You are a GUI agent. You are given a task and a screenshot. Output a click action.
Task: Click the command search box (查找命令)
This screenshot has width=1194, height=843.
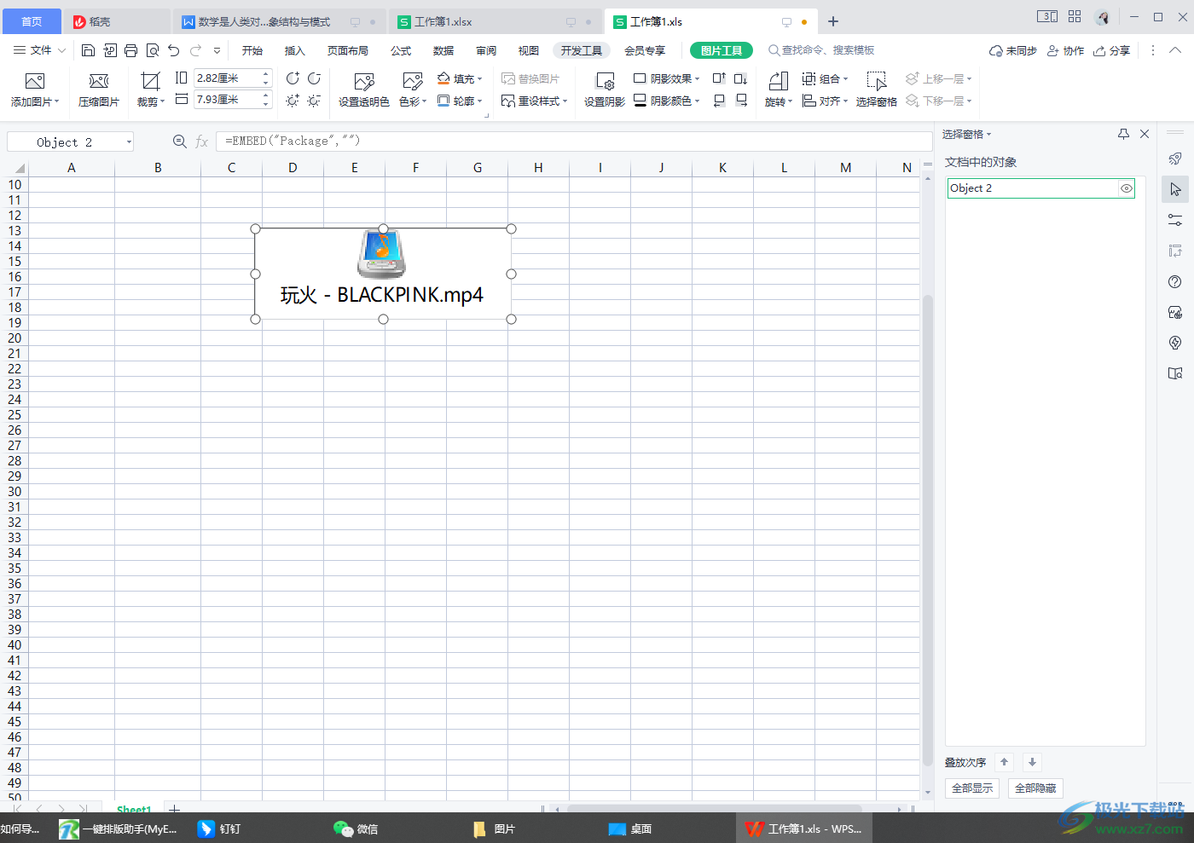(821, 50)
